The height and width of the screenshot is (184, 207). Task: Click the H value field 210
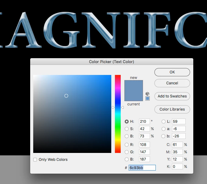[145, 122]
